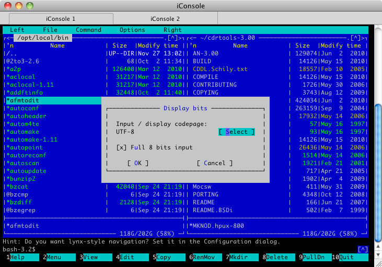Select the *a2p file

click(x=94, y=69)
